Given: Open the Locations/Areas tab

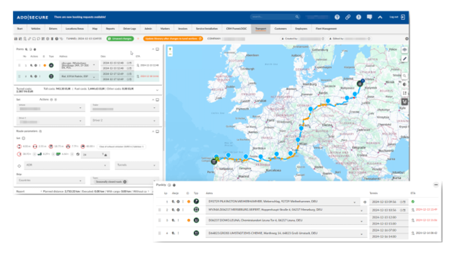Looking at the screenshot, I should (75, 29).
